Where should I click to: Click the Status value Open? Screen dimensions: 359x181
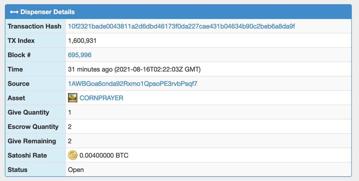76,170
